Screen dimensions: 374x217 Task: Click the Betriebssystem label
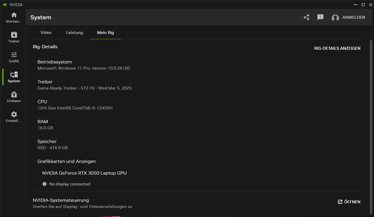55,62
